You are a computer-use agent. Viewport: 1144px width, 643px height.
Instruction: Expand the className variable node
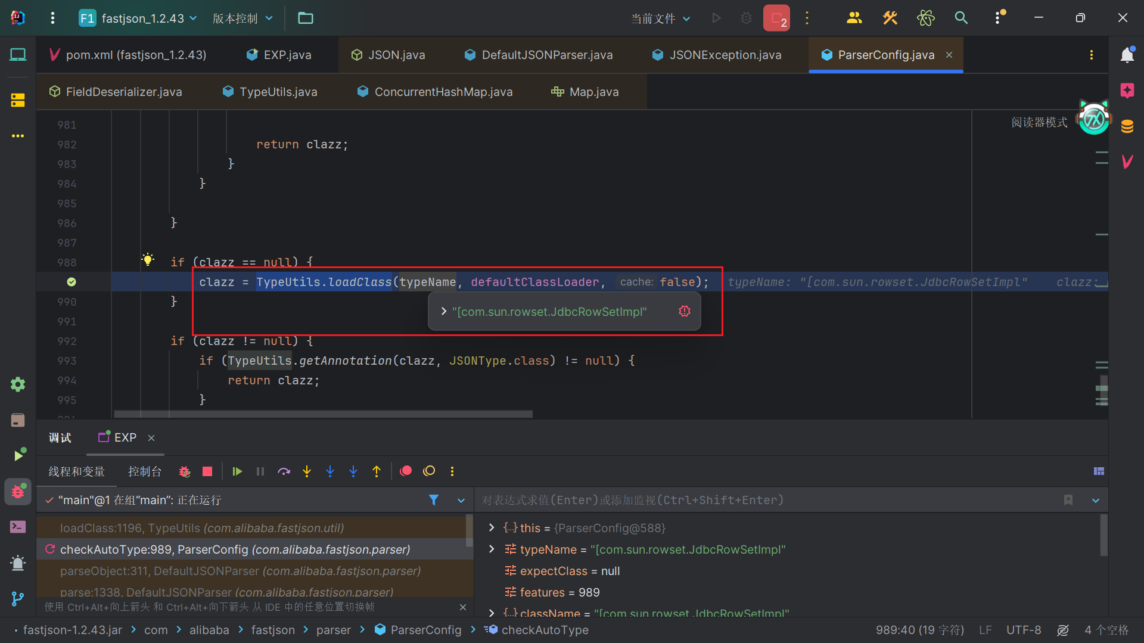492,613
